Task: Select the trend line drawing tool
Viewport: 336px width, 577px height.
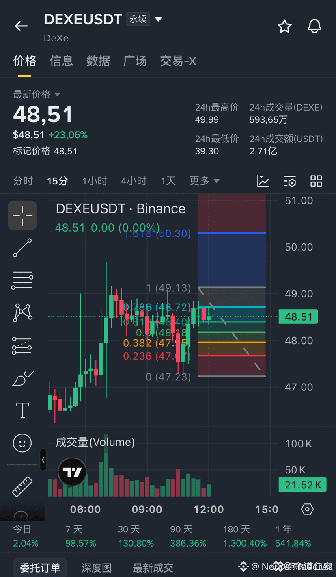Action: [x=22, y=248]
